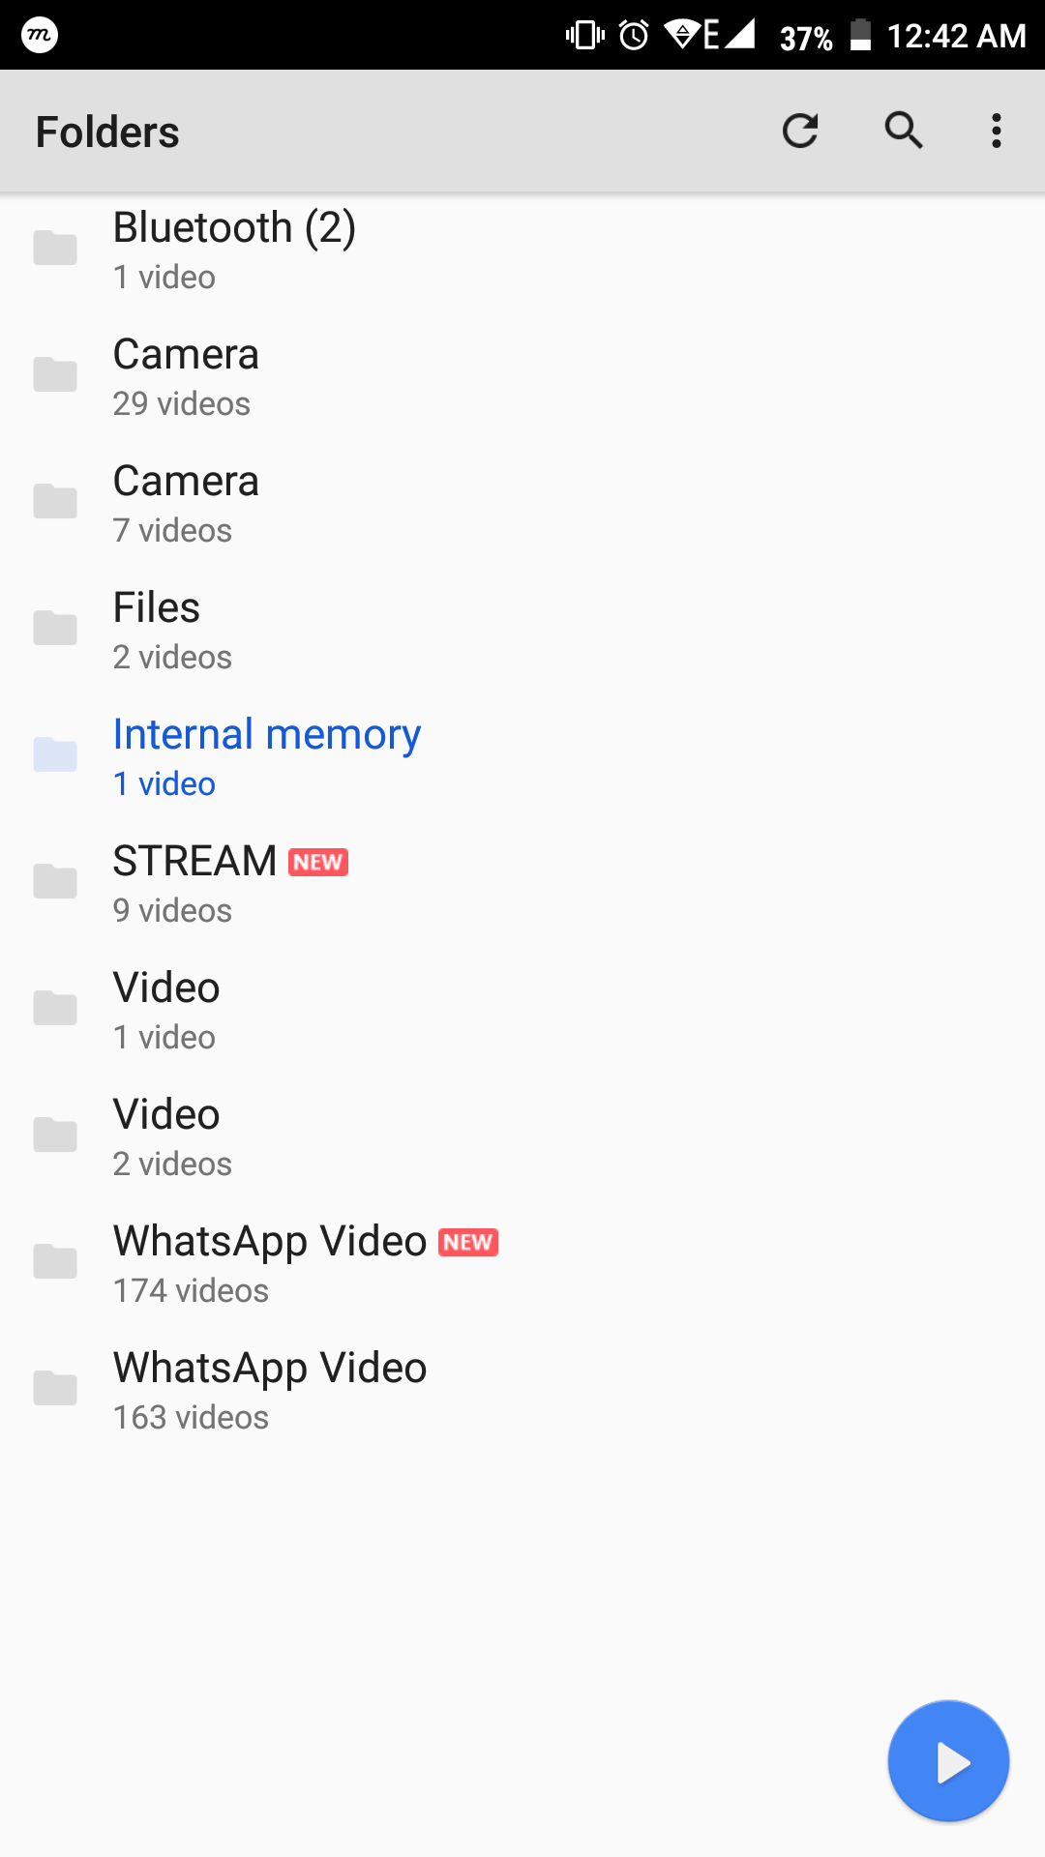Image resolution: width=1045 pixels, height=1857 pixels.
Task: Open search with the magnifier icon
Action: 904,131
